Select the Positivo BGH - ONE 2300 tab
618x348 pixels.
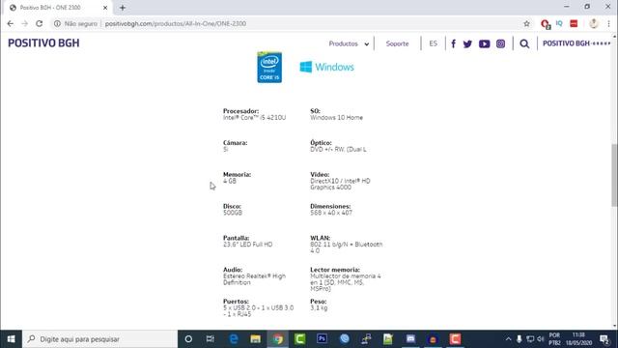57,8
